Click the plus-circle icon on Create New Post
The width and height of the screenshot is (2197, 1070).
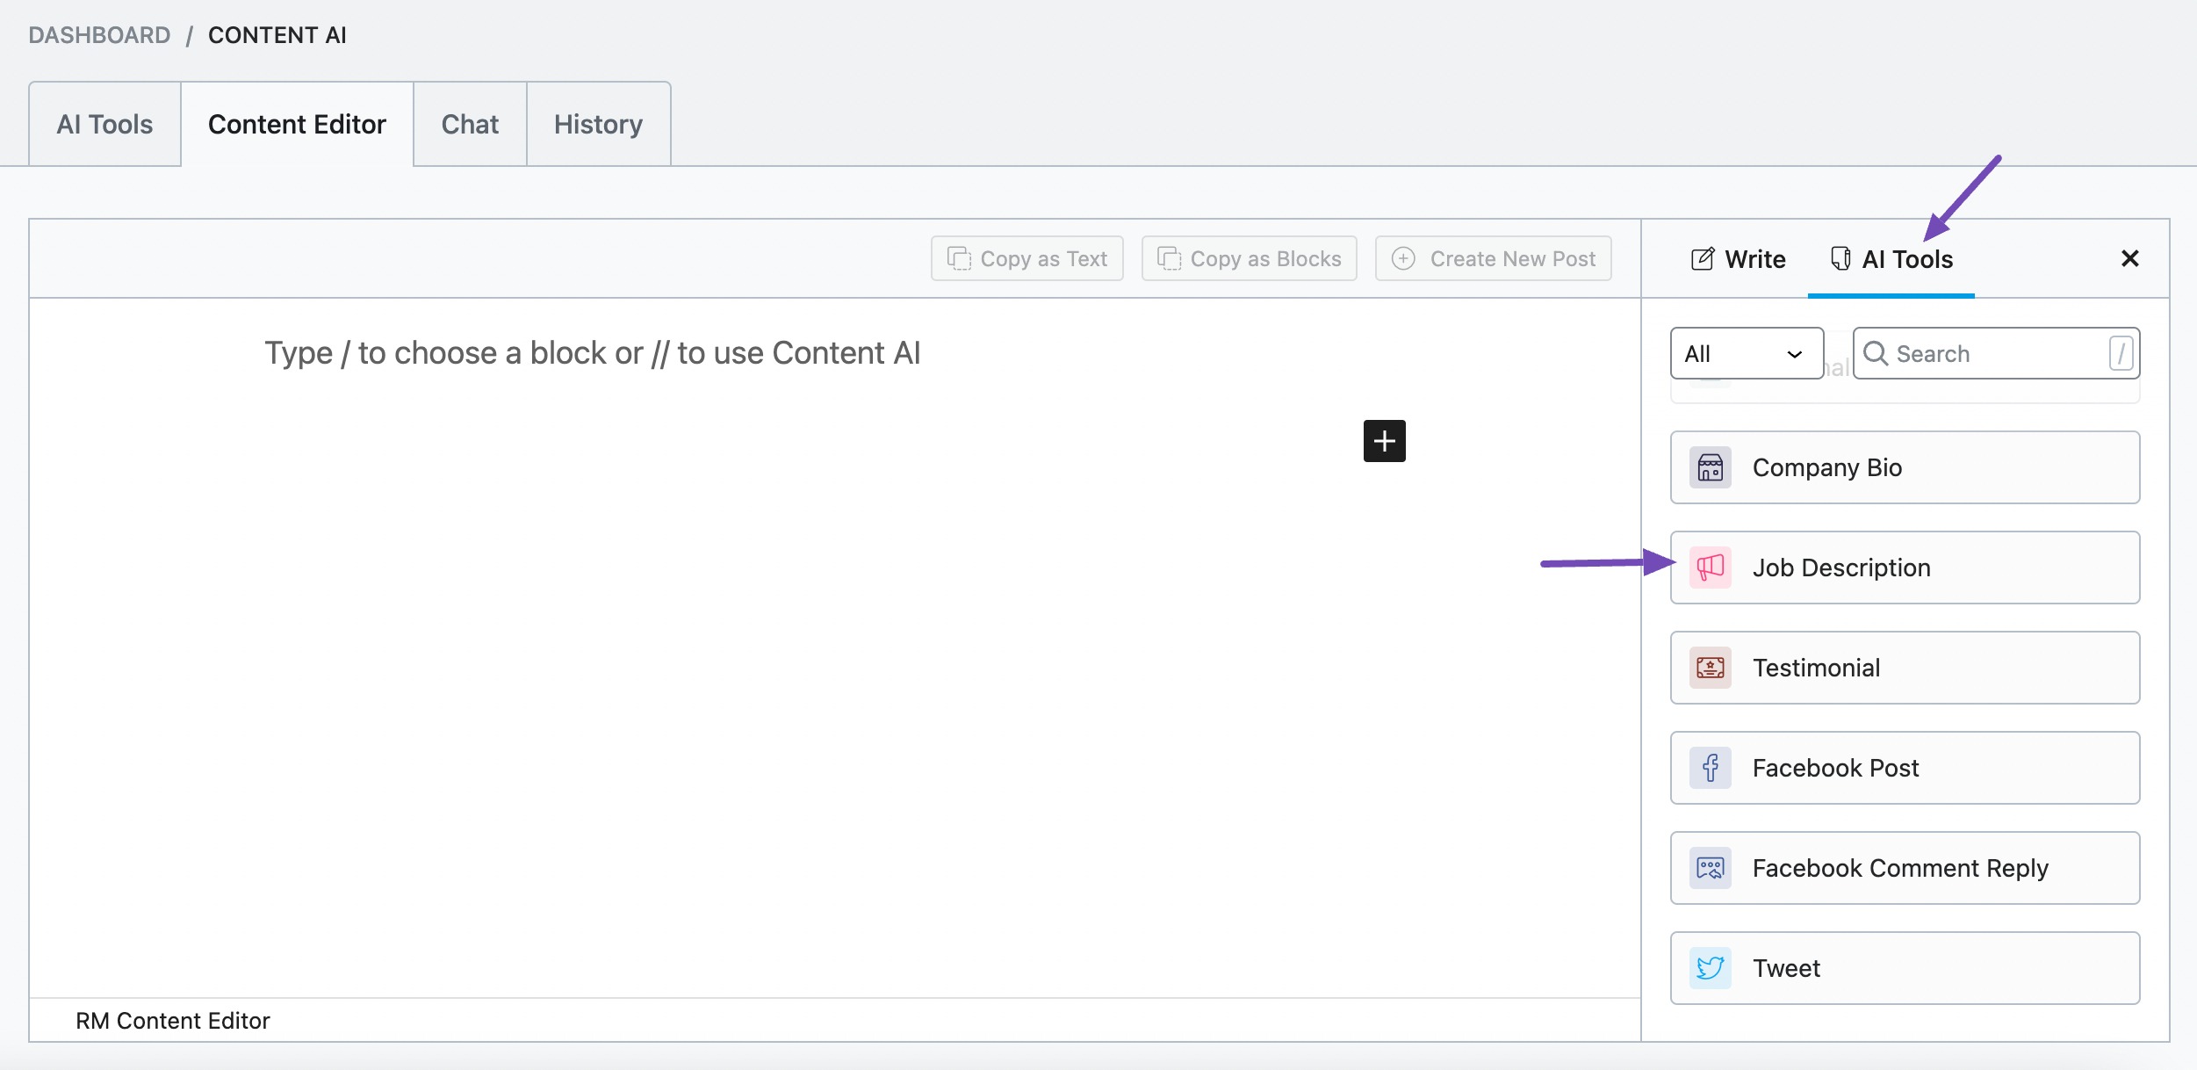click(1403, 259)
